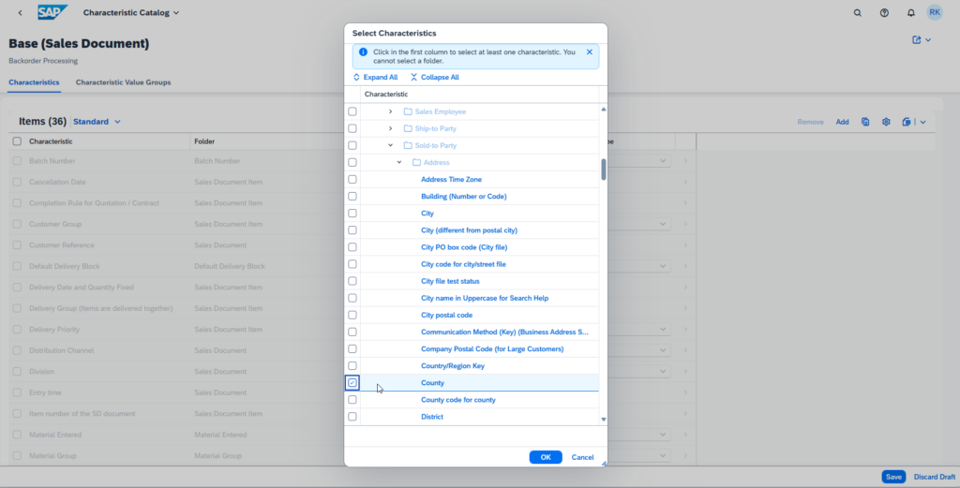Screen dimensions: 960x488
Task: Open the help question mark icon
Action: (x=884, y=13)
